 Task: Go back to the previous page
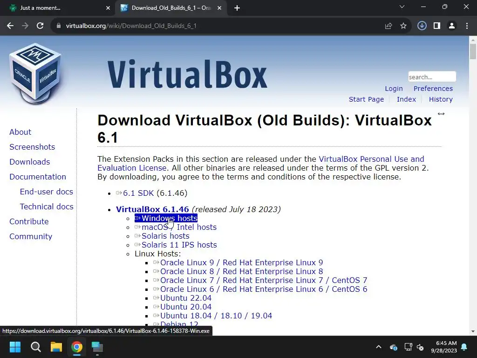[x=10, y=26]
